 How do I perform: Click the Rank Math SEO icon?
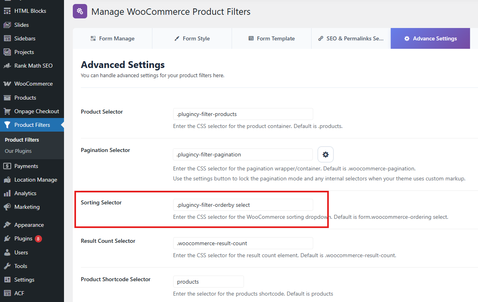(7, 66)
